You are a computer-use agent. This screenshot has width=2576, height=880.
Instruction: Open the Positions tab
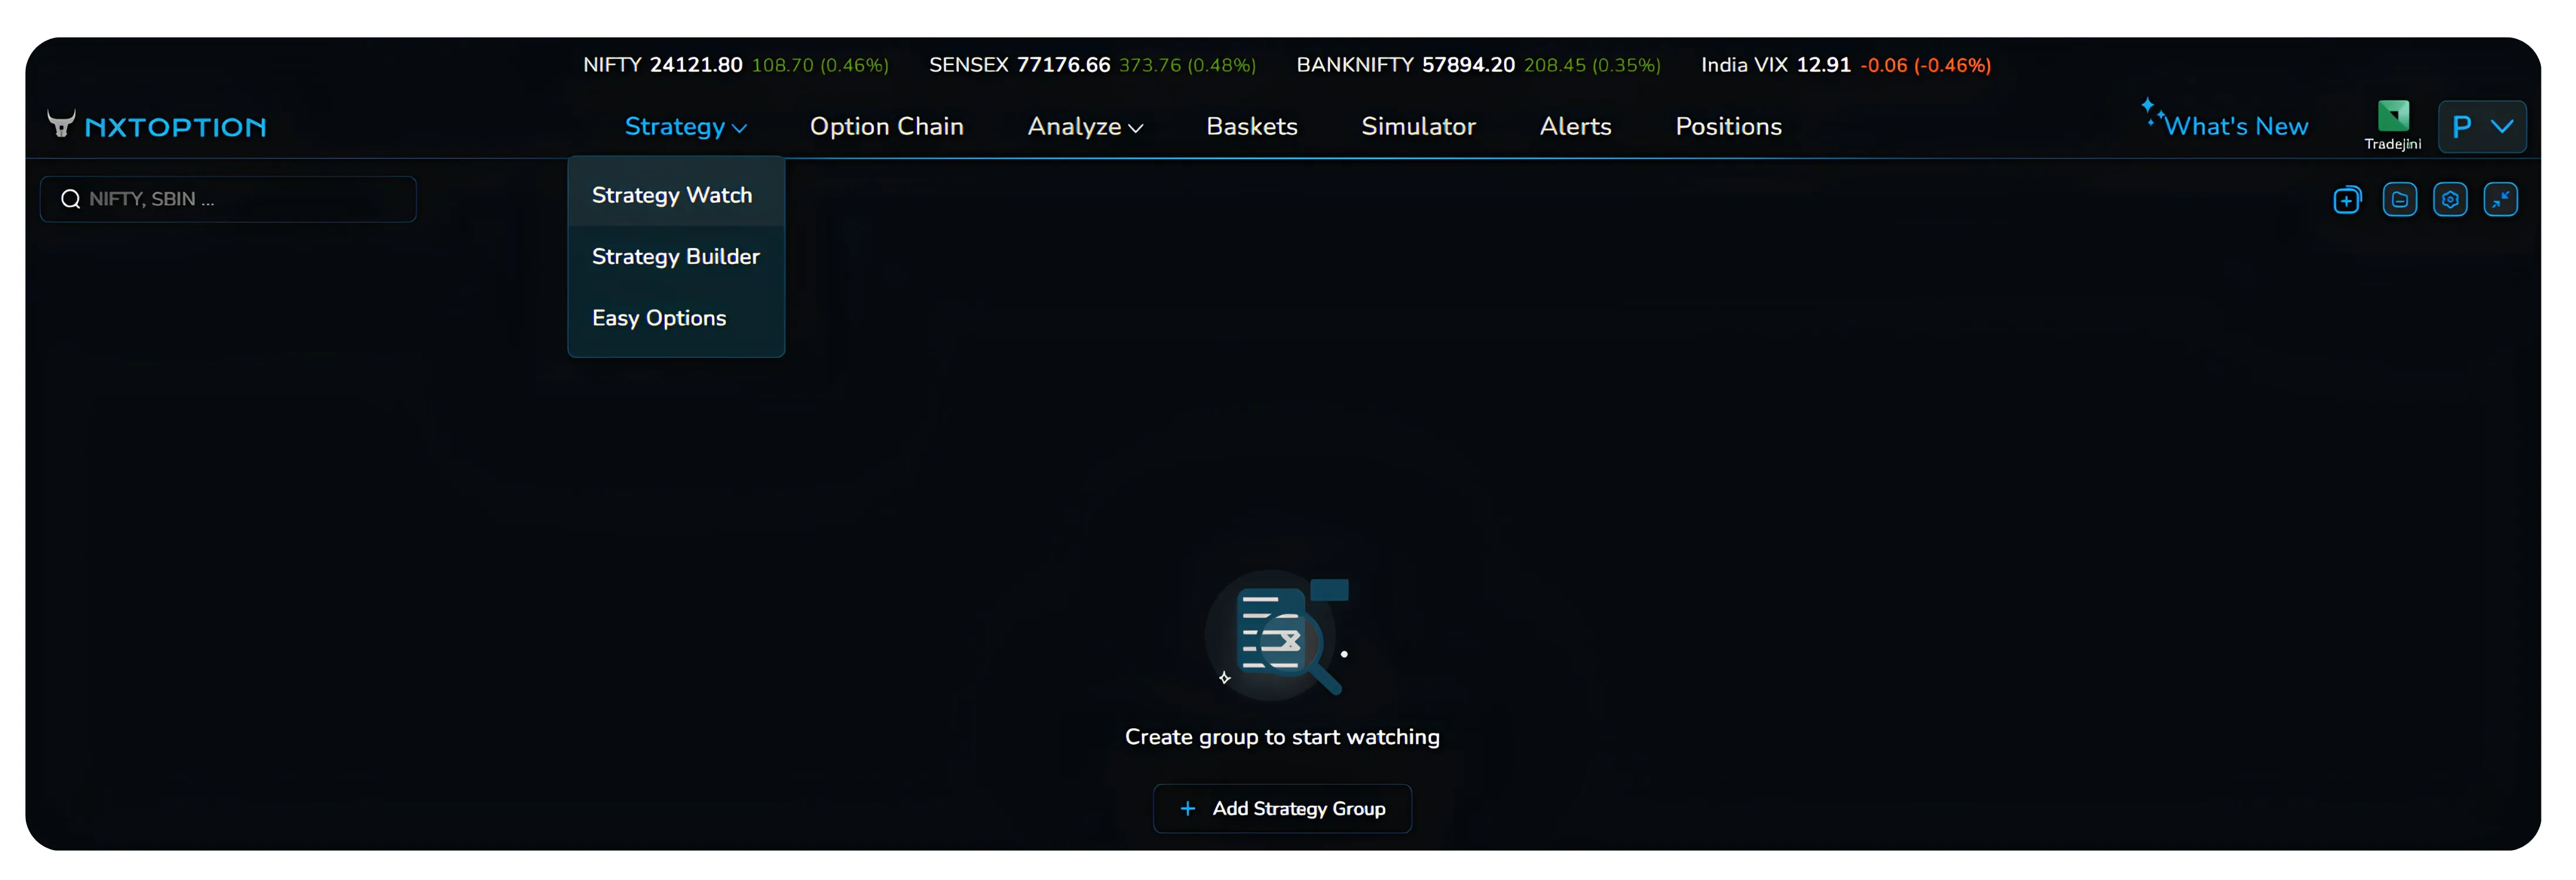tap(1728, 127)
